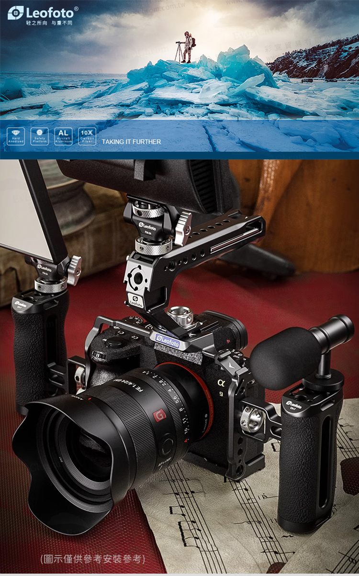359x576 pixels.
Task: Click the TAKING IT FURTHER slogan
Action: [x=131, y=142]
